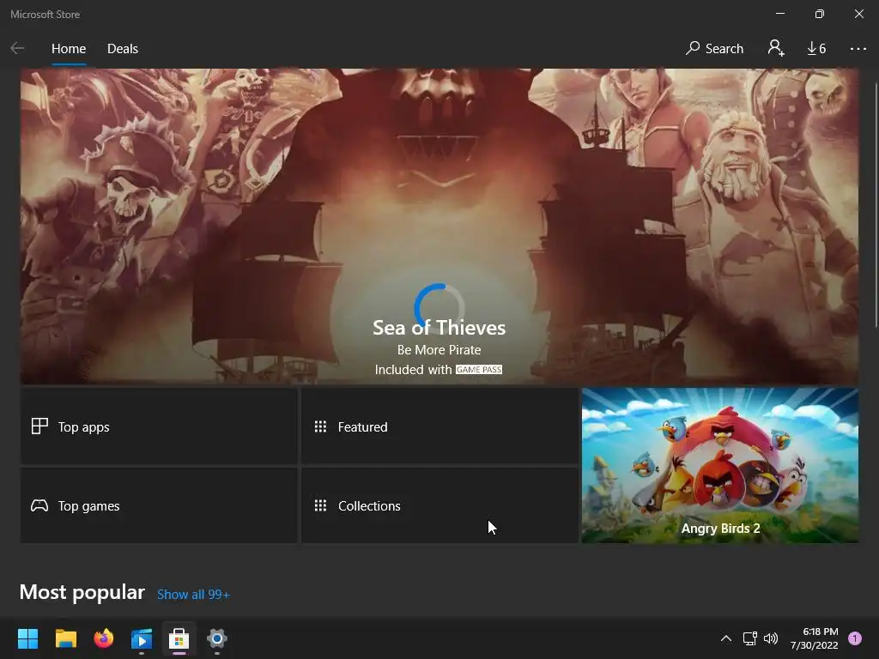The width and height of the screenshot is (879, 659).
Task: Open the Top games tile
Action: (x=159, y=505)
